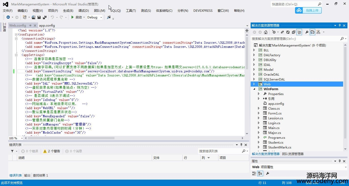Click the Save All toolbar icon
Screen dimensions: 349x186
click(45, 17)
